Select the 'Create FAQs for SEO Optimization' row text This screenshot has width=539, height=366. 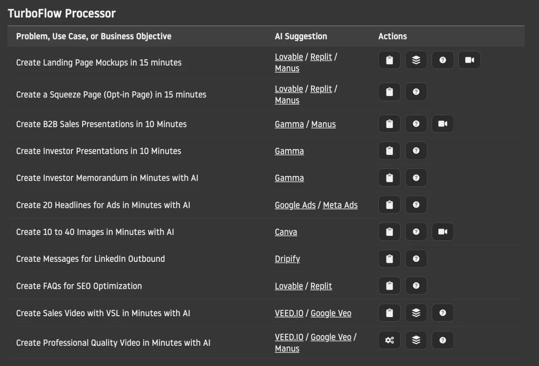pyautogui.click(x=79, y=286)
